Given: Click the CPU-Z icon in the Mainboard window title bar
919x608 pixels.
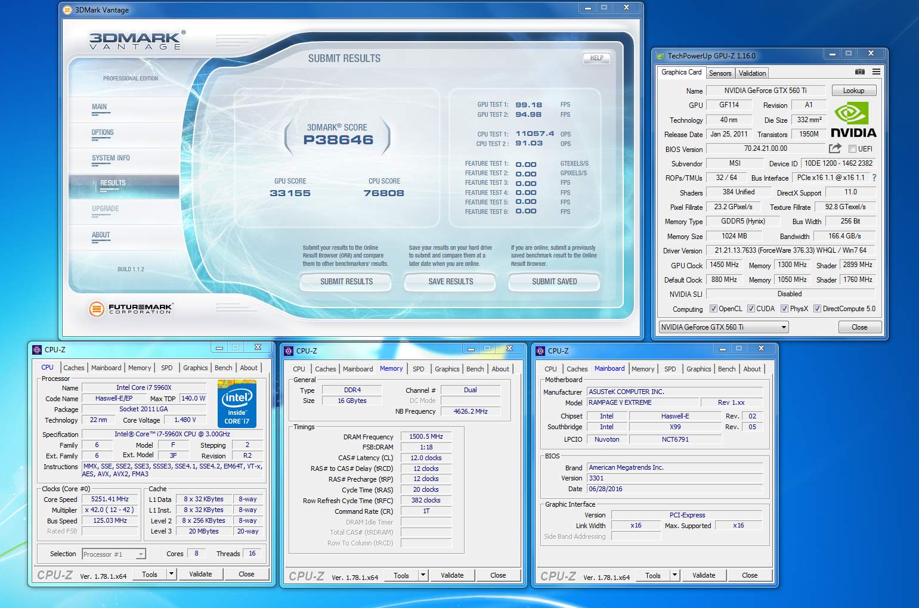Looking at the screenshot, I should pos(540,350).
